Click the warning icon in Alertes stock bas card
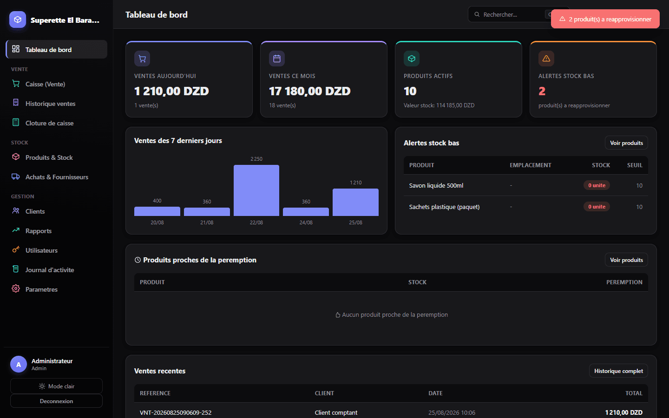This screenshot has height=418, width=669. tap(546, 59)
